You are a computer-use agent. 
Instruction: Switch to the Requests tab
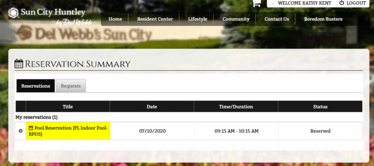click(x=71, y=86)
